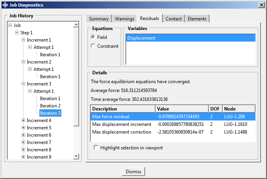Open the Elements tab
The height and width of the screenshot is (179, 267).
(197, 19)
